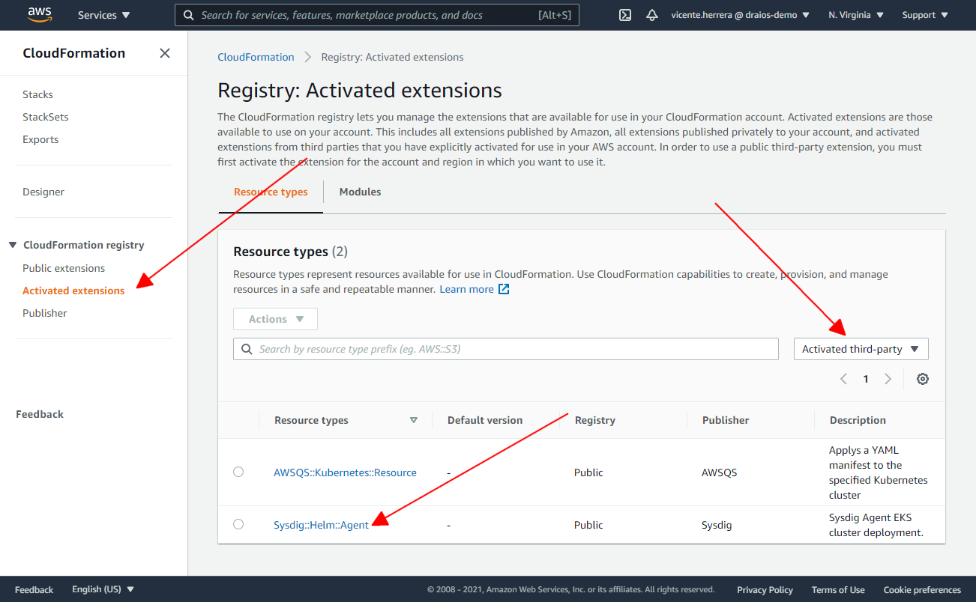Click footer Feedback link
The image size is (976, 602).
point(34,589)
